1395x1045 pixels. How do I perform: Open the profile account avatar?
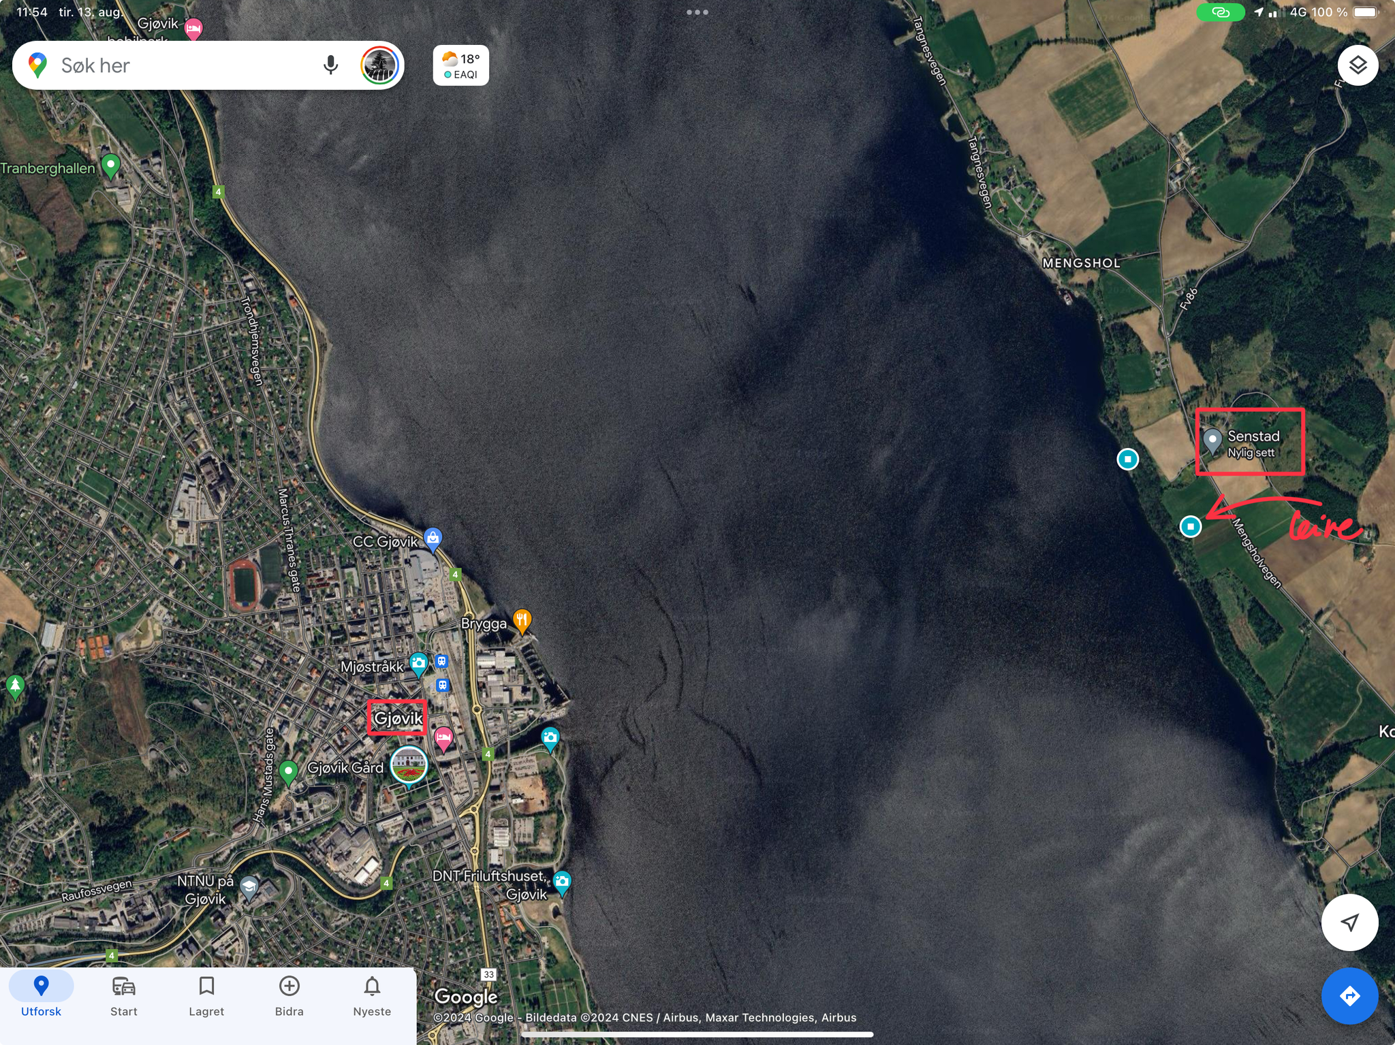coord(380,65)
